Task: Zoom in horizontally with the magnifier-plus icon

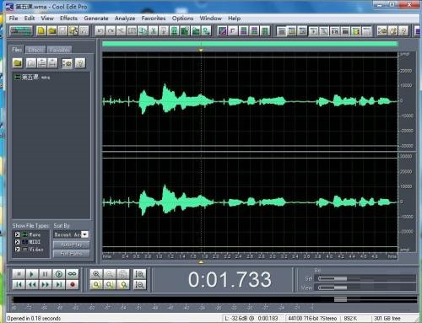Action: [x=96, y=274]
